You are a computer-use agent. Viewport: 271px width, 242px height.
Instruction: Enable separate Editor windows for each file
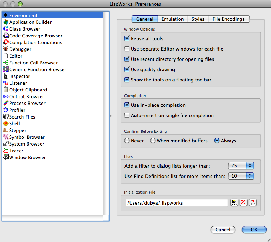point(127,49)
